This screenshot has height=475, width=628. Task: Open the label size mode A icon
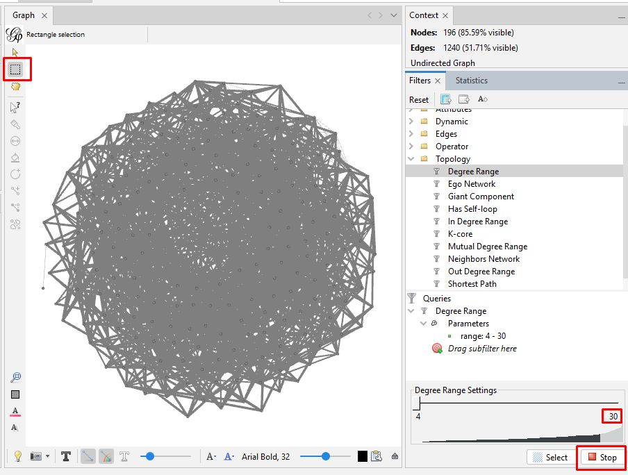pos(211,456)
